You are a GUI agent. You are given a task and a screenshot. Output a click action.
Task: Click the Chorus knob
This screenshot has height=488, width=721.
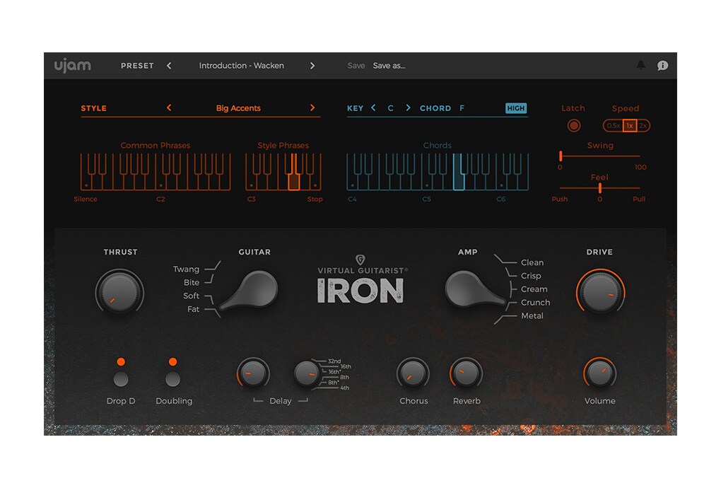click(x=413, y=373)
